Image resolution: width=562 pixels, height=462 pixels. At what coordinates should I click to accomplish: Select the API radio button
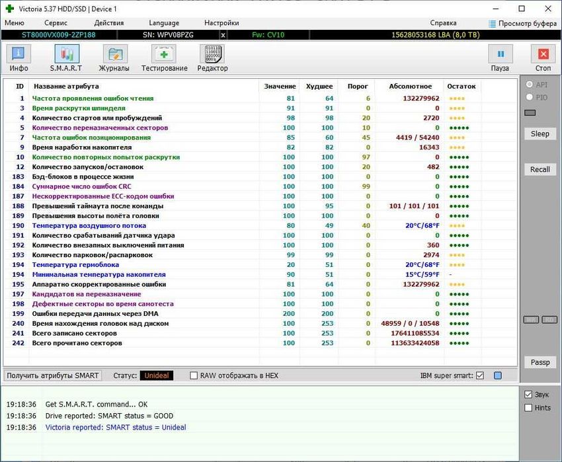click(530, 85)
